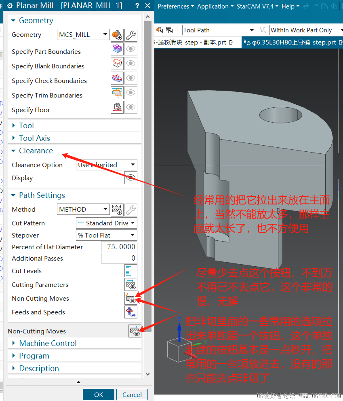The image size is (343, 401).
Task: Click Specify Trim Boundaries icon
Action: 117,93
